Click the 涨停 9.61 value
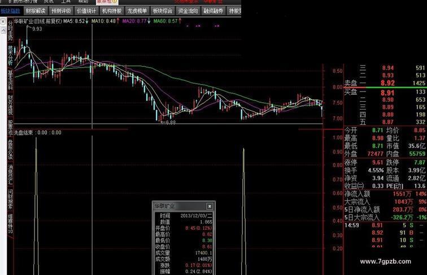Image resolution: width=427 pixels, height=275 pixels. coord(378,163)
